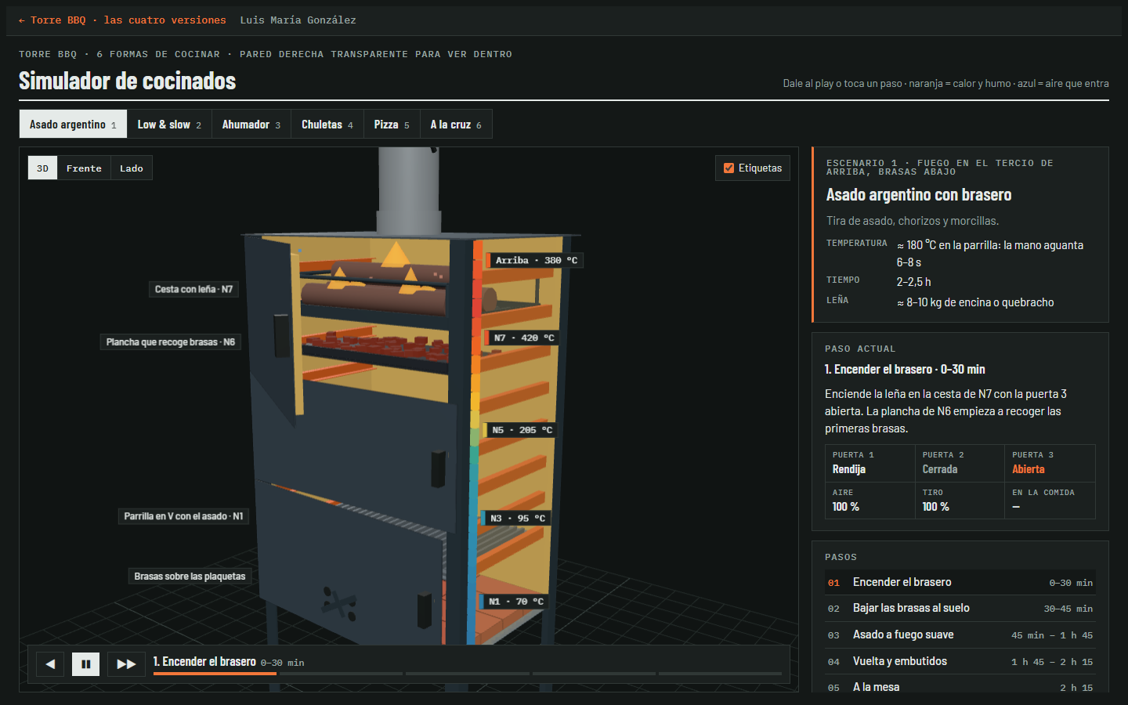
Task: Click the 'Plancha que recoge brasas · N6' label
Action: click(x=171, y=342)
